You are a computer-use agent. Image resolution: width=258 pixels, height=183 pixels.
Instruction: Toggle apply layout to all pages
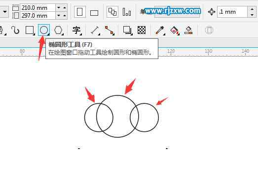coord(112,12)
